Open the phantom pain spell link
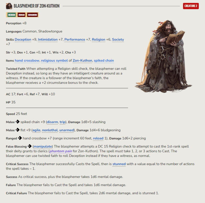 pos(61,151)
